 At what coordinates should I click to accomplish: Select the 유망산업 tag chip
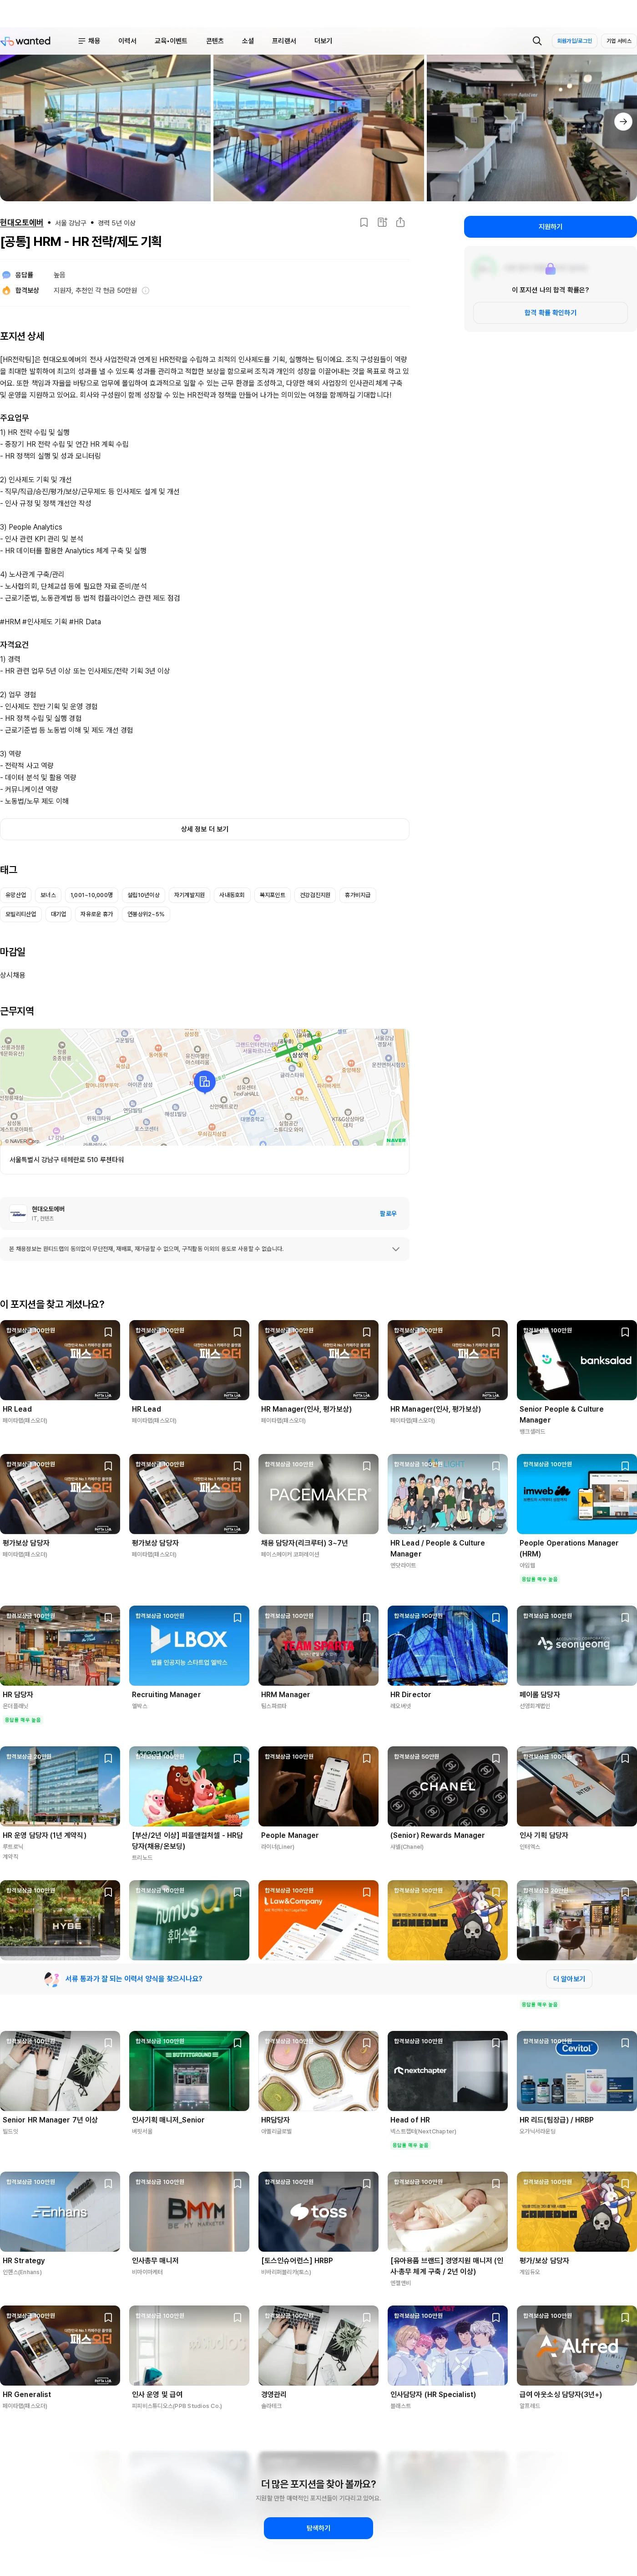pyautogui.click(x=16, y=895)
